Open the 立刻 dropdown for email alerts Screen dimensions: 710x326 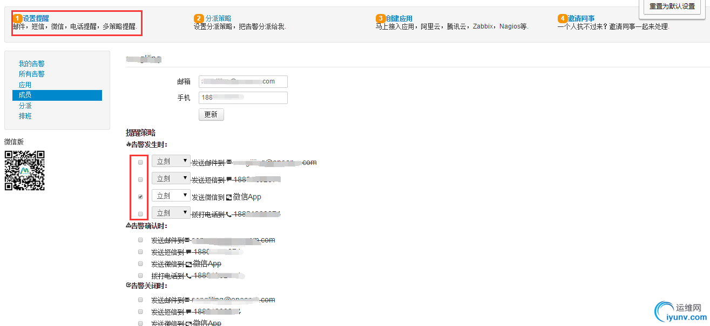pos(171,160)
